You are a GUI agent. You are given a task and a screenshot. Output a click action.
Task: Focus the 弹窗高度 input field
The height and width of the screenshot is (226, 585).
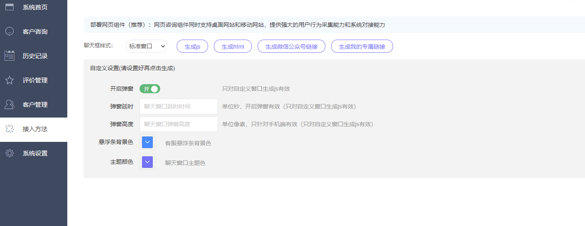(x=179, y=124)
